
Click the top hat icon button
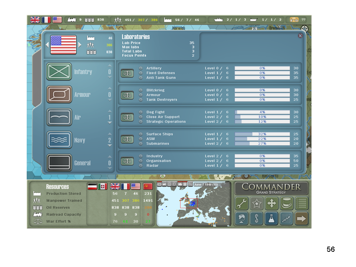pos(286,203)
